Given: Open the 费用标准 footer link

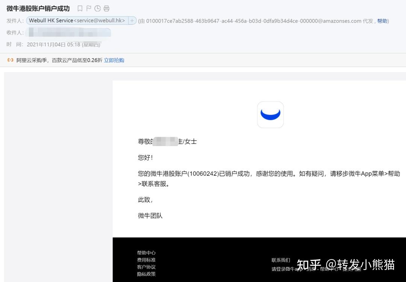Looking at the screenshot, I should [x=146, y=260].
